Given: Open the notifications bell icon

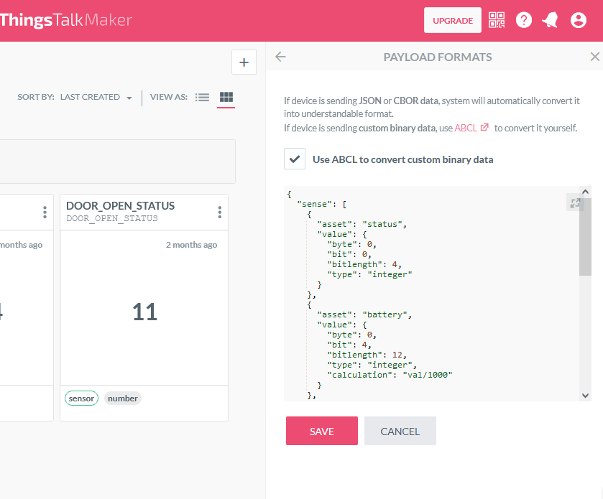Looking at the screenshot, I should pos(551,20).
